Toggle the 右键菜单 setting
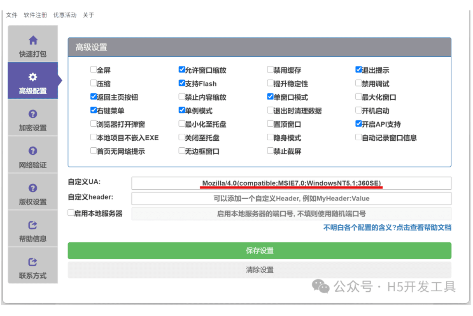Image resolution: width=473 pixels, height=316 pixels. [x=93, y=110]
